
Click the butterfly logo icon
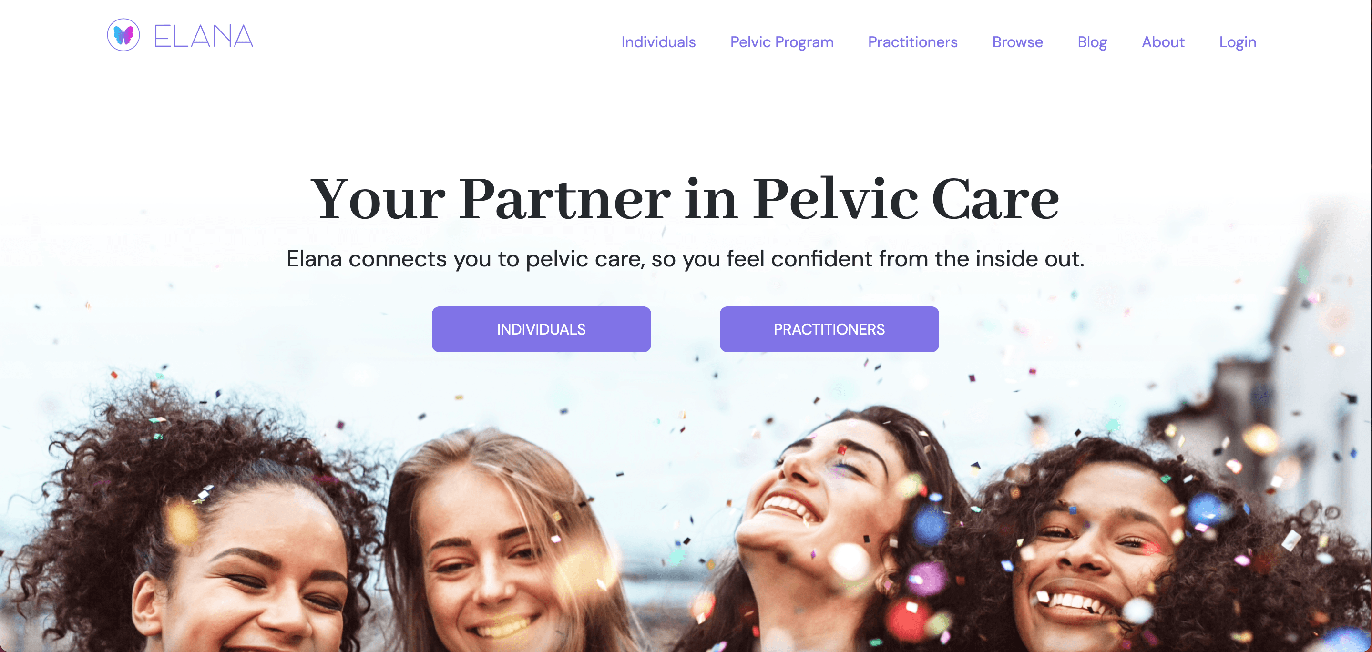123,35
